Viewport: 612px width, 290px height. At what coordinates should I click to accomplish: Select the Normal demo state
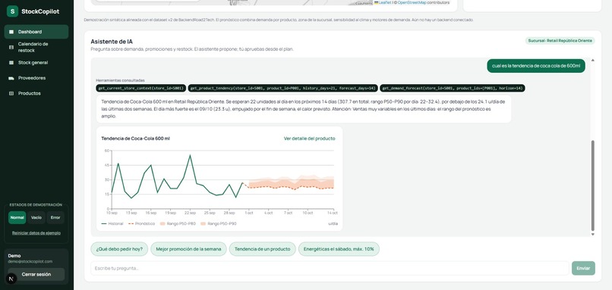coord(17,217)
